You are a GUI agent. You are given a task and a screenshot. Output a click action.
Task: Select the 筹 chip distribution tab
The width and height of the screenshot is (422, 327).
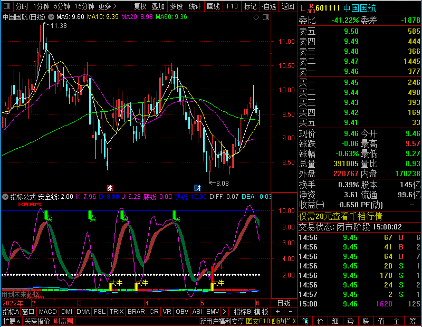click(413, 321)
